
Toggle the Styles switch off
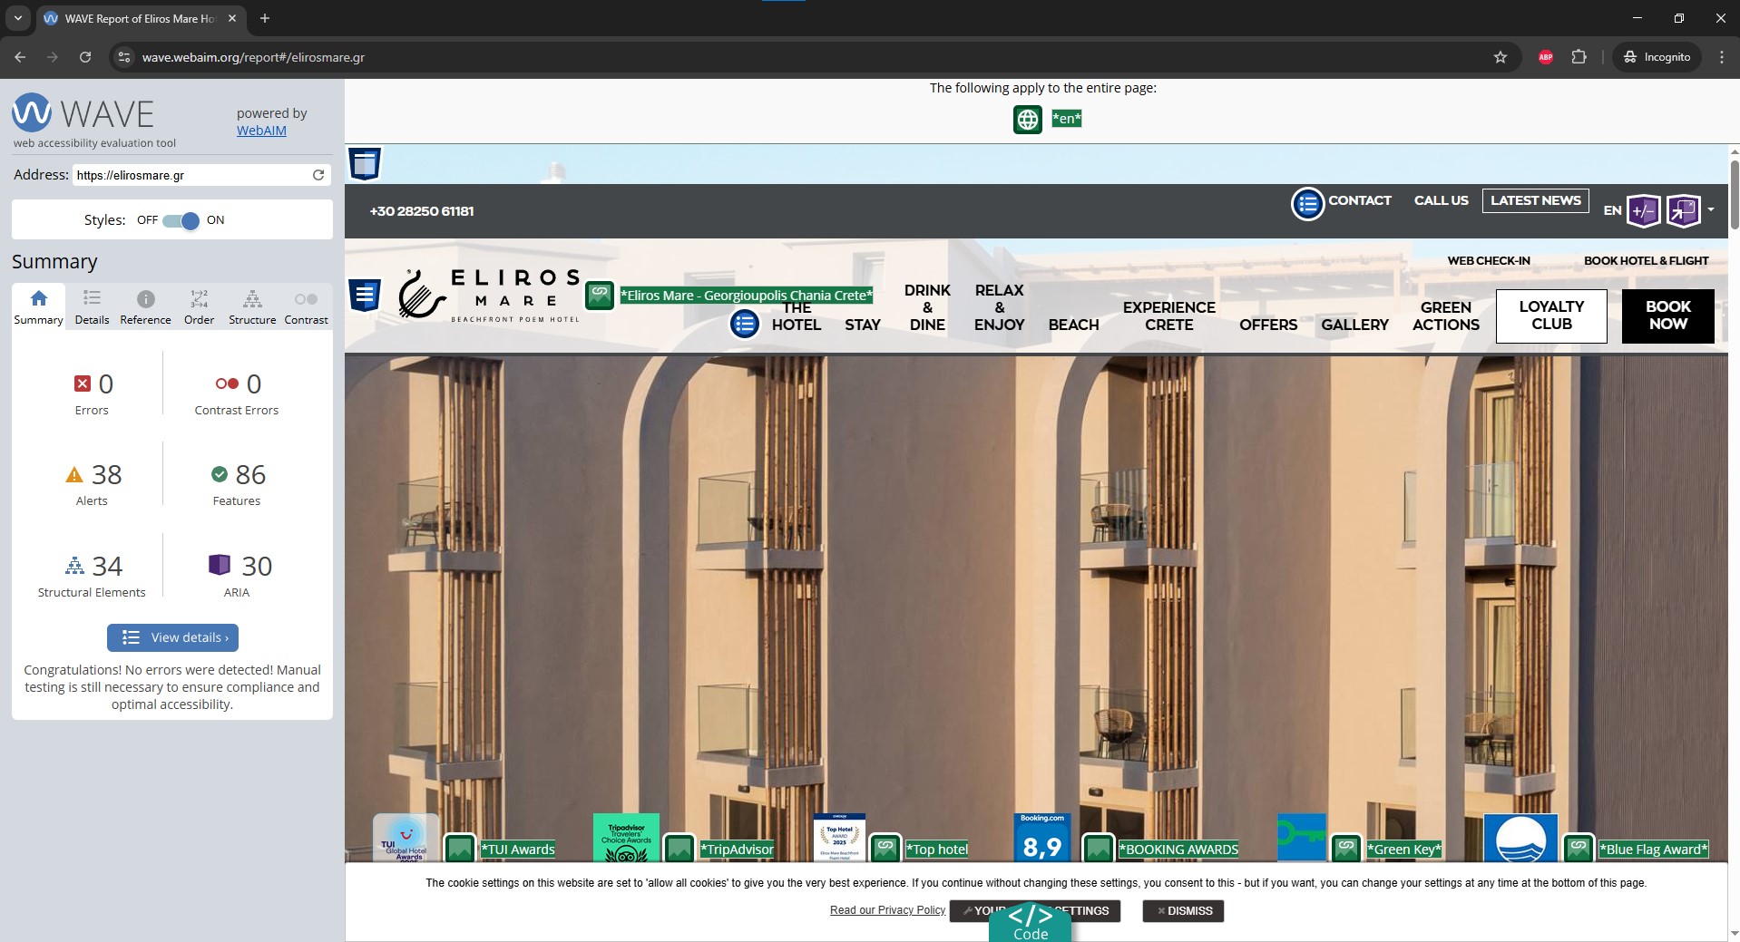(x=181, y=220)
